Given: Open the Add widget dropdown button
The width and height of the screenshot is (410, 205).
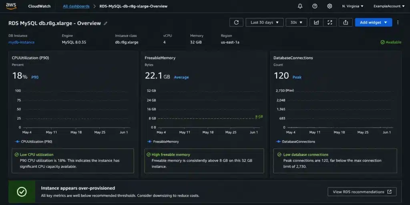Looking at the screenshot, I should tap(374, 22).
